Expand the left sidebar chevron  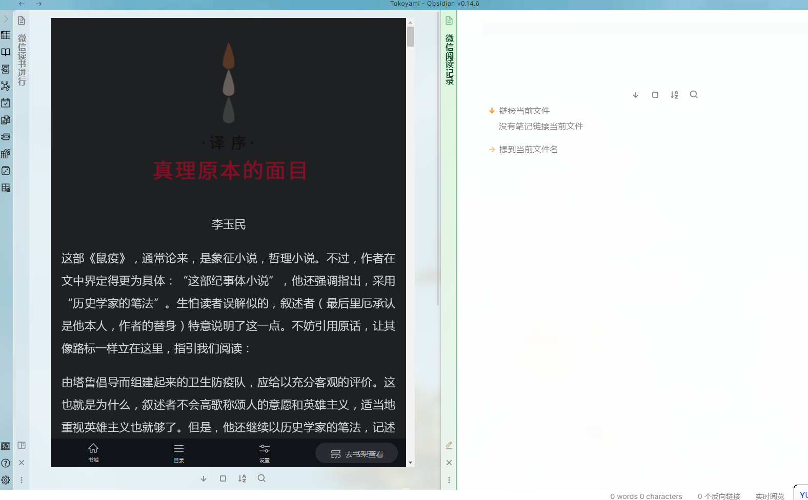tap(6, 19)
